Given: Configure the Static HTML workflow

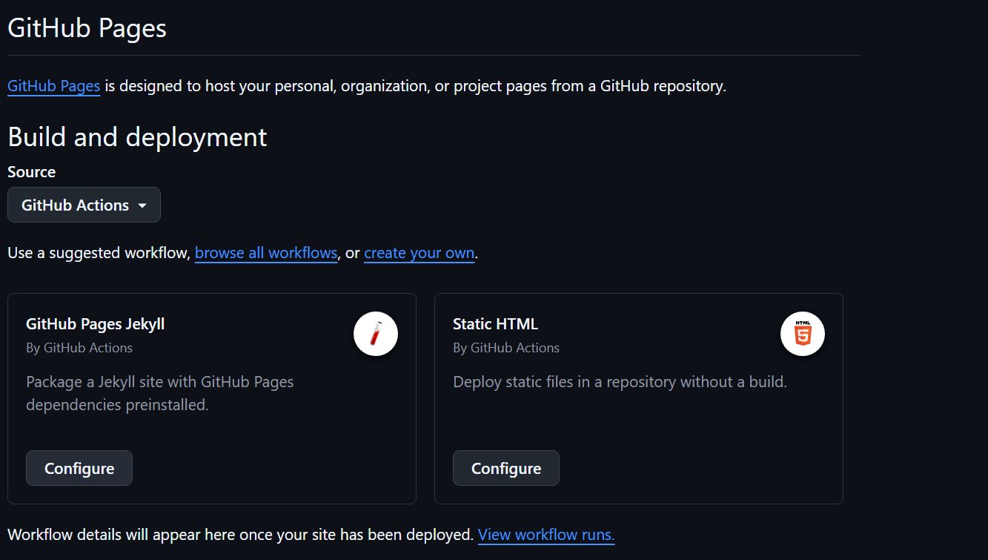Looking at the screenshot, I should coord(506,468).
